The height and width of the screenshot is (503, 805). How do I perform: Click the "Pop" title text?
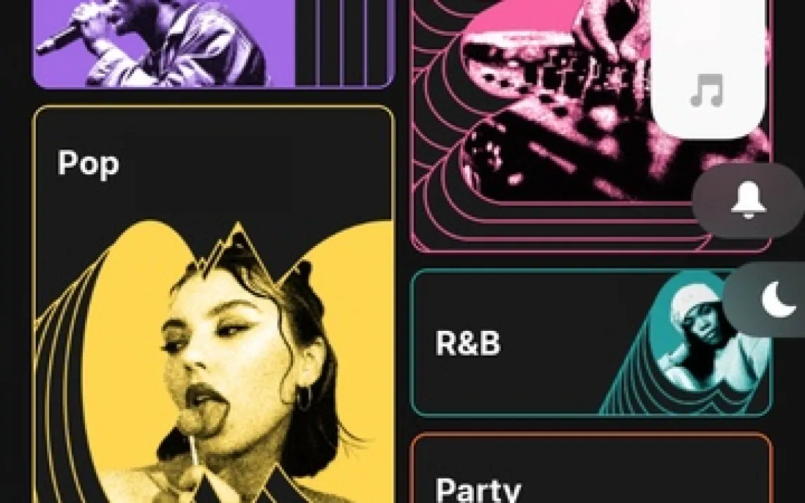pyautogui.click(x=88, y=164)
